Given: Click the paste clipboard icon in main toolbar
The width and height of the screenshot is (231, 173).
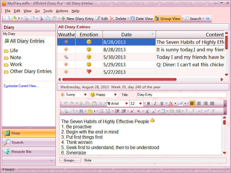Looking at the screenshot, I should pyautogui.click(x=55, y=18).
